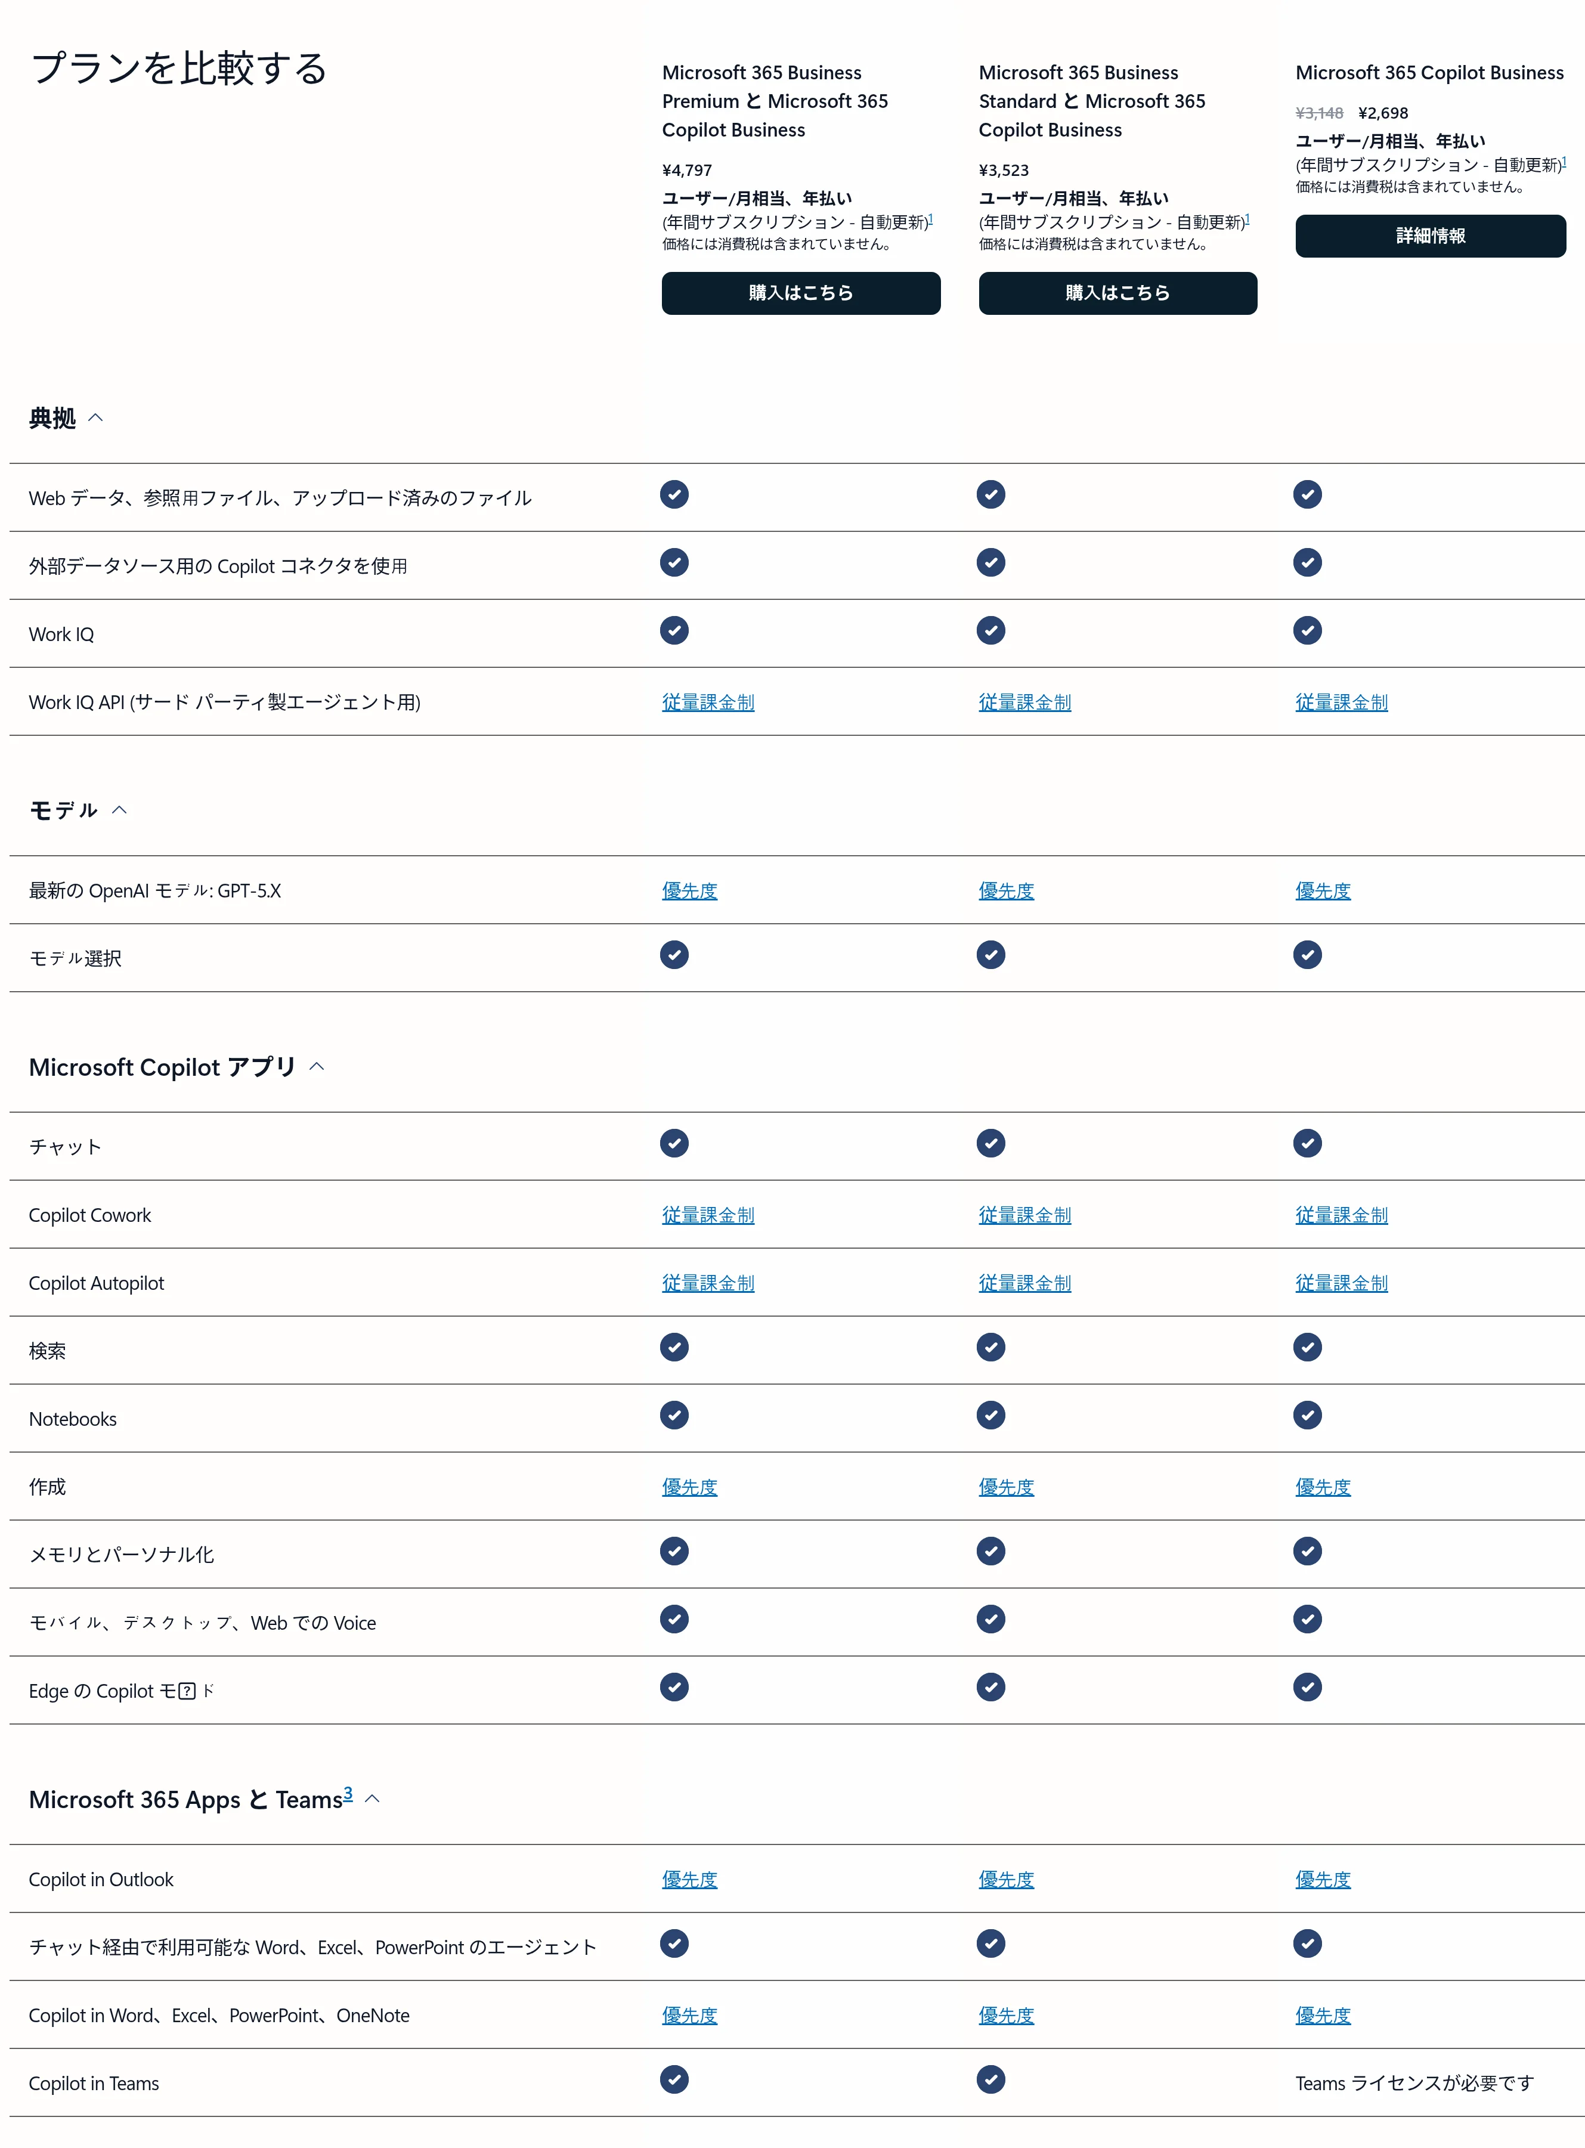Collapse the 典拠 section chevron

point(96,418)
